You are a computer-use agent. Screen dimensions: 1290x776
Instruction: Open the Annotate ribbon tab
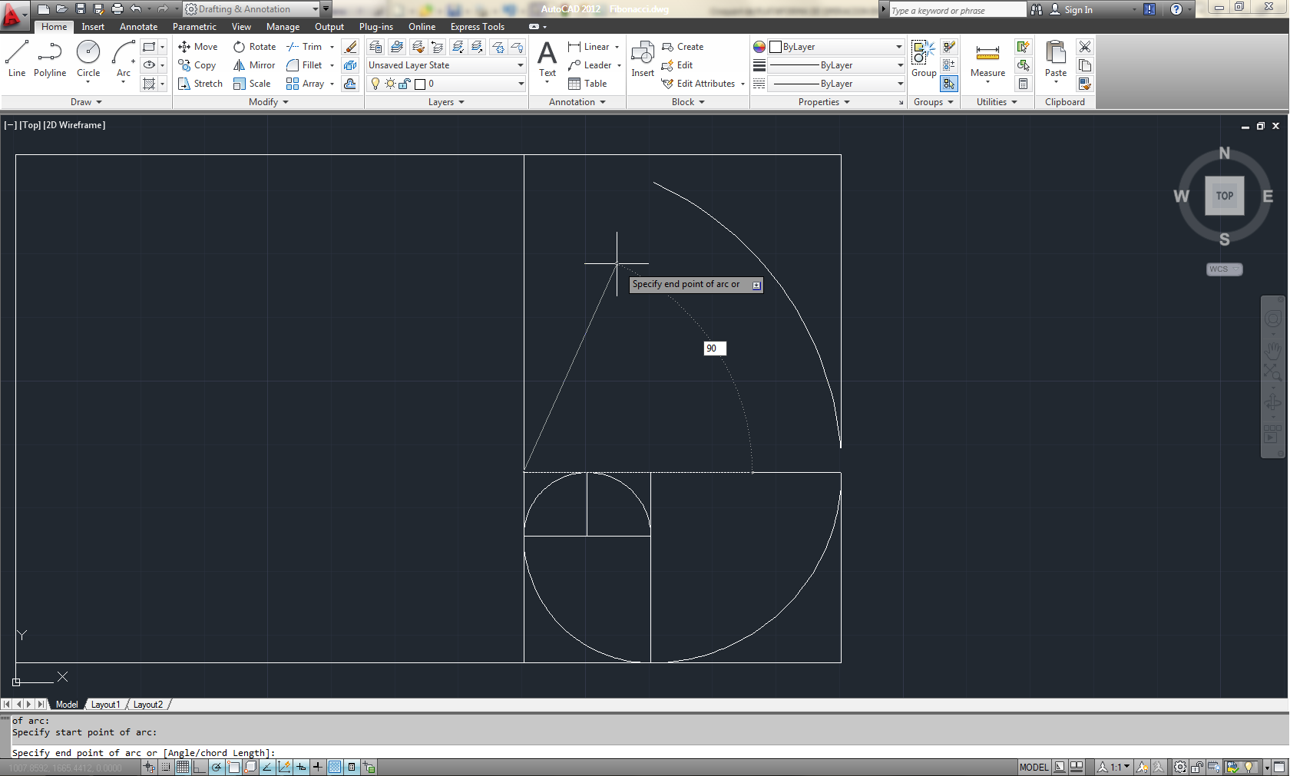pos(138,27)
